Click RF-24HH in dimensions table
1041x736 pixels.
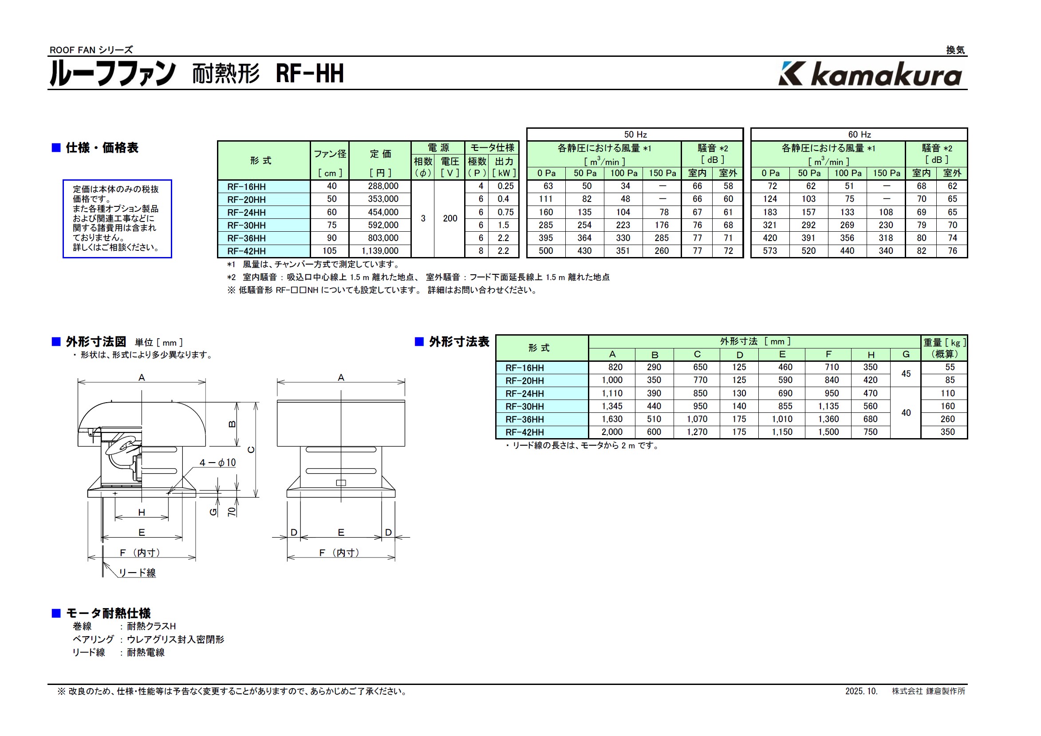click(524, 394)
